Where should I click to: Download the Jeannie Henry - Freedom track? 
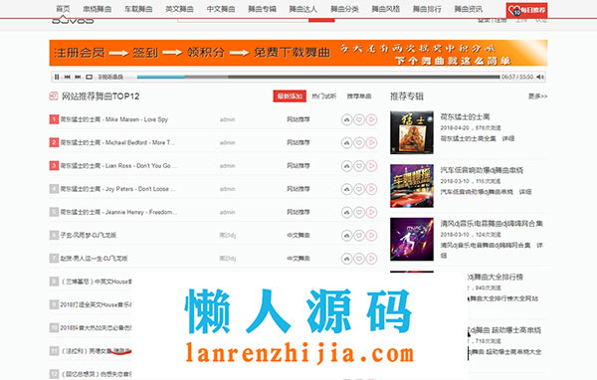(x=346, y=212)
